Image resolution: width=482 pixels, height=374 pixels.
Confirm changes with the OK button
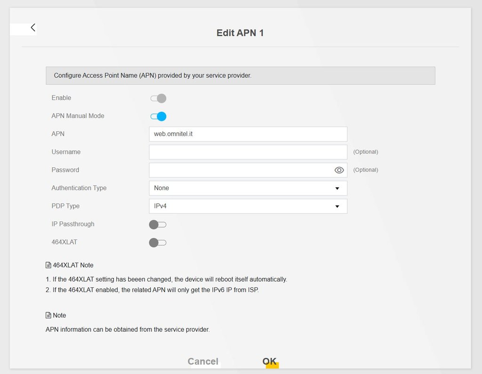270,361
